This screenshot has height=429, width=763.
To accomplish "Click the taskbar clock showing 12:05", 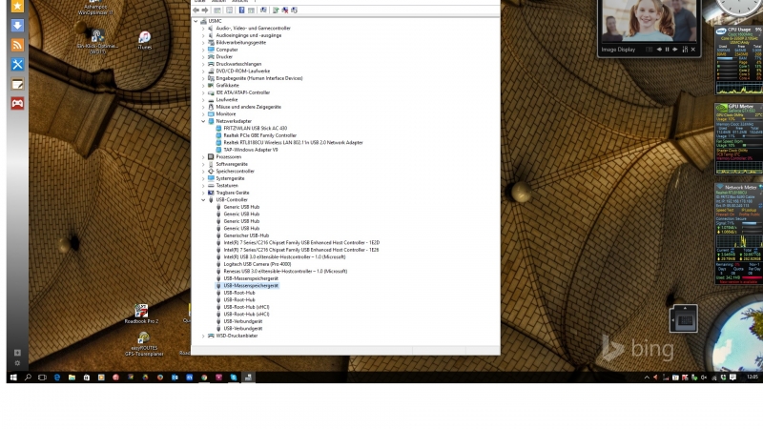I will [749, 378].
